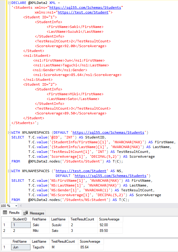Select the '92.00' cell

pos(110,225)
